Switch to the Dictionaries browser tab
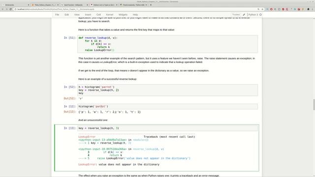 tap(15, 5)
